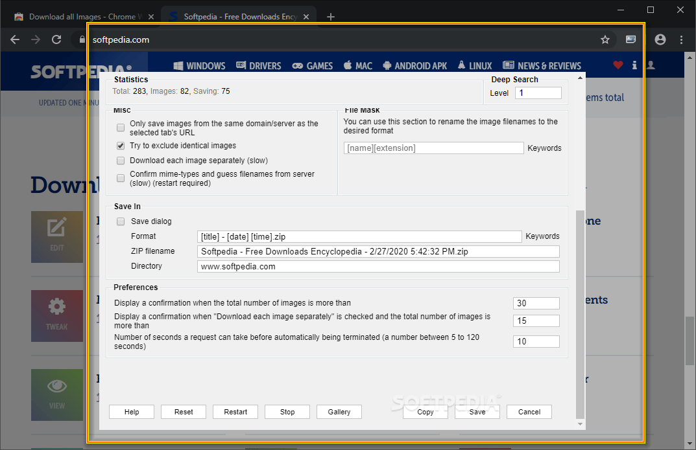Screen dimensions: 696x450
Task: Click the Restart button
Action: tap(235, 412)
